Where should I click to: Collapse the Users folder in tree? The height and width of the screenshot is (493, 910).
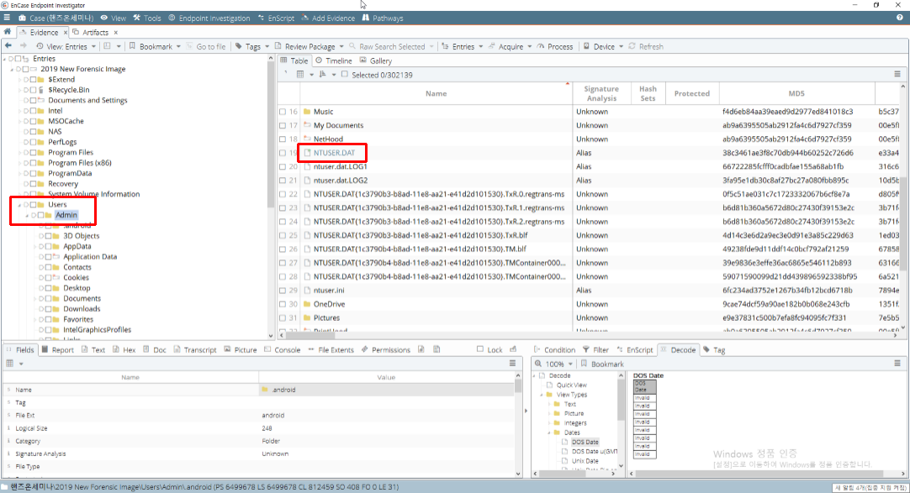coord(19,205)
